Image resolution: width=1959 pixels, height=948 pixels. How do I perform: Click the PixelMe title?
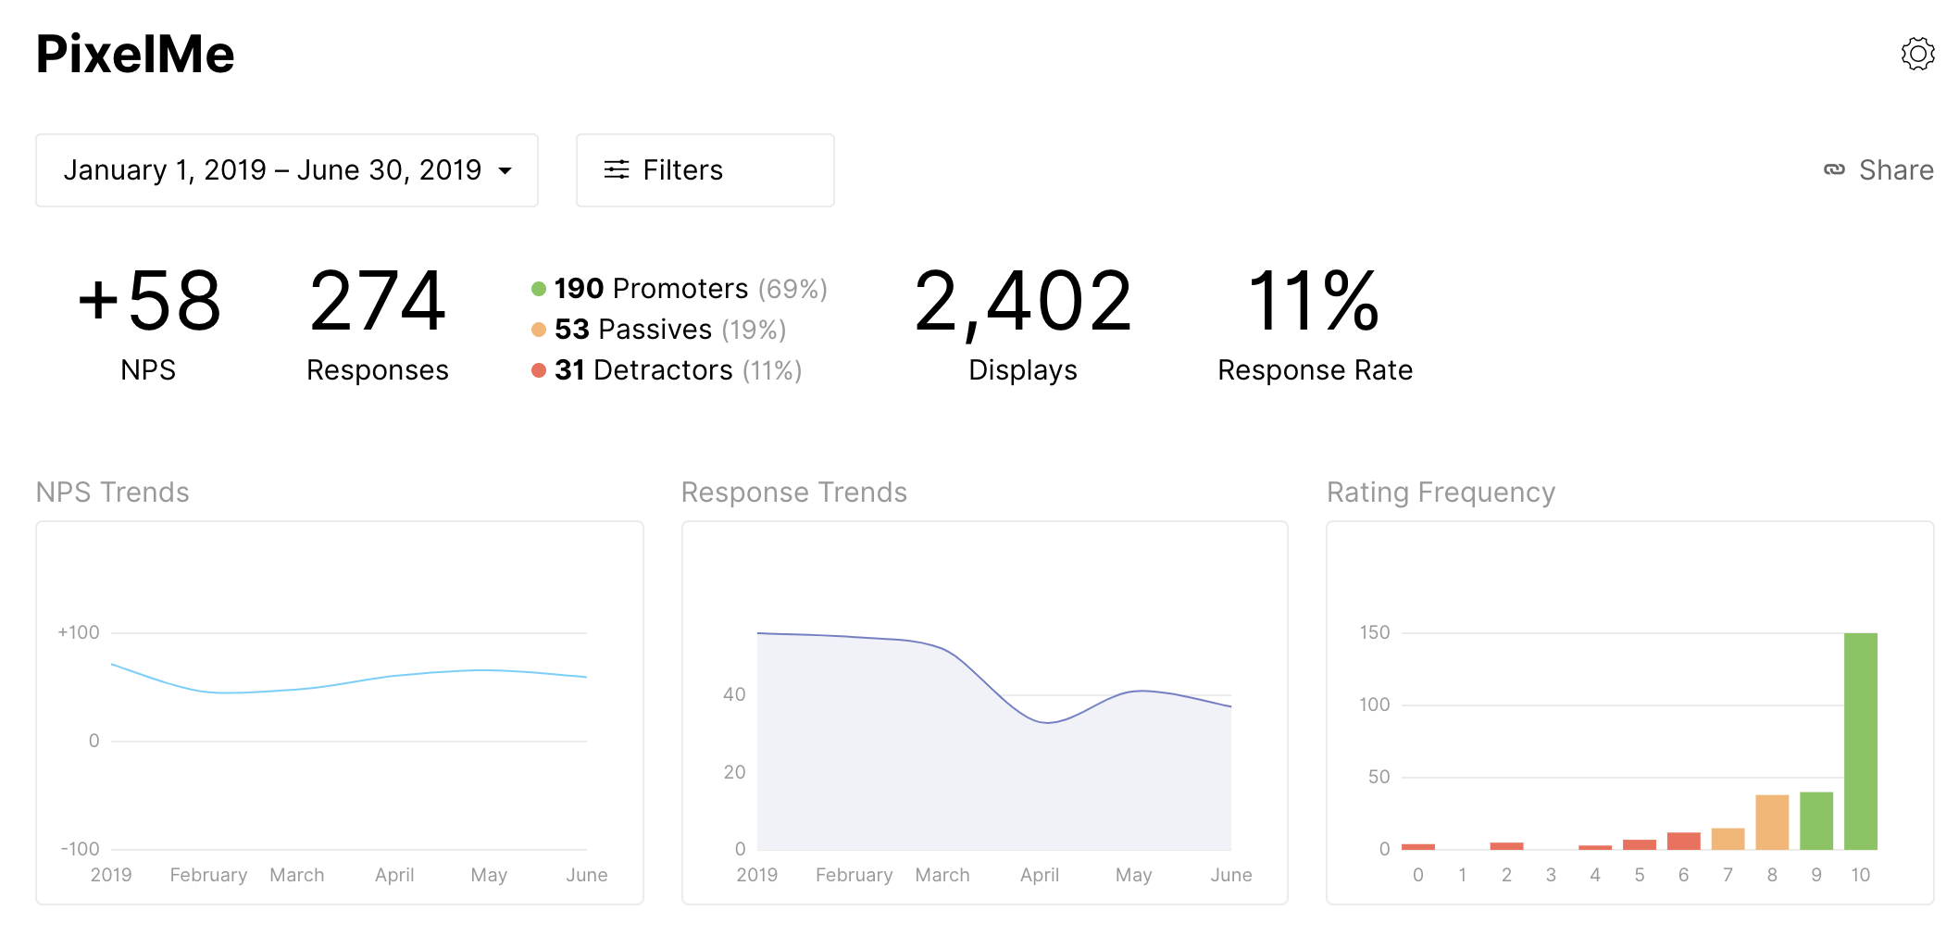pyautogui.click(x=135, y=54)
